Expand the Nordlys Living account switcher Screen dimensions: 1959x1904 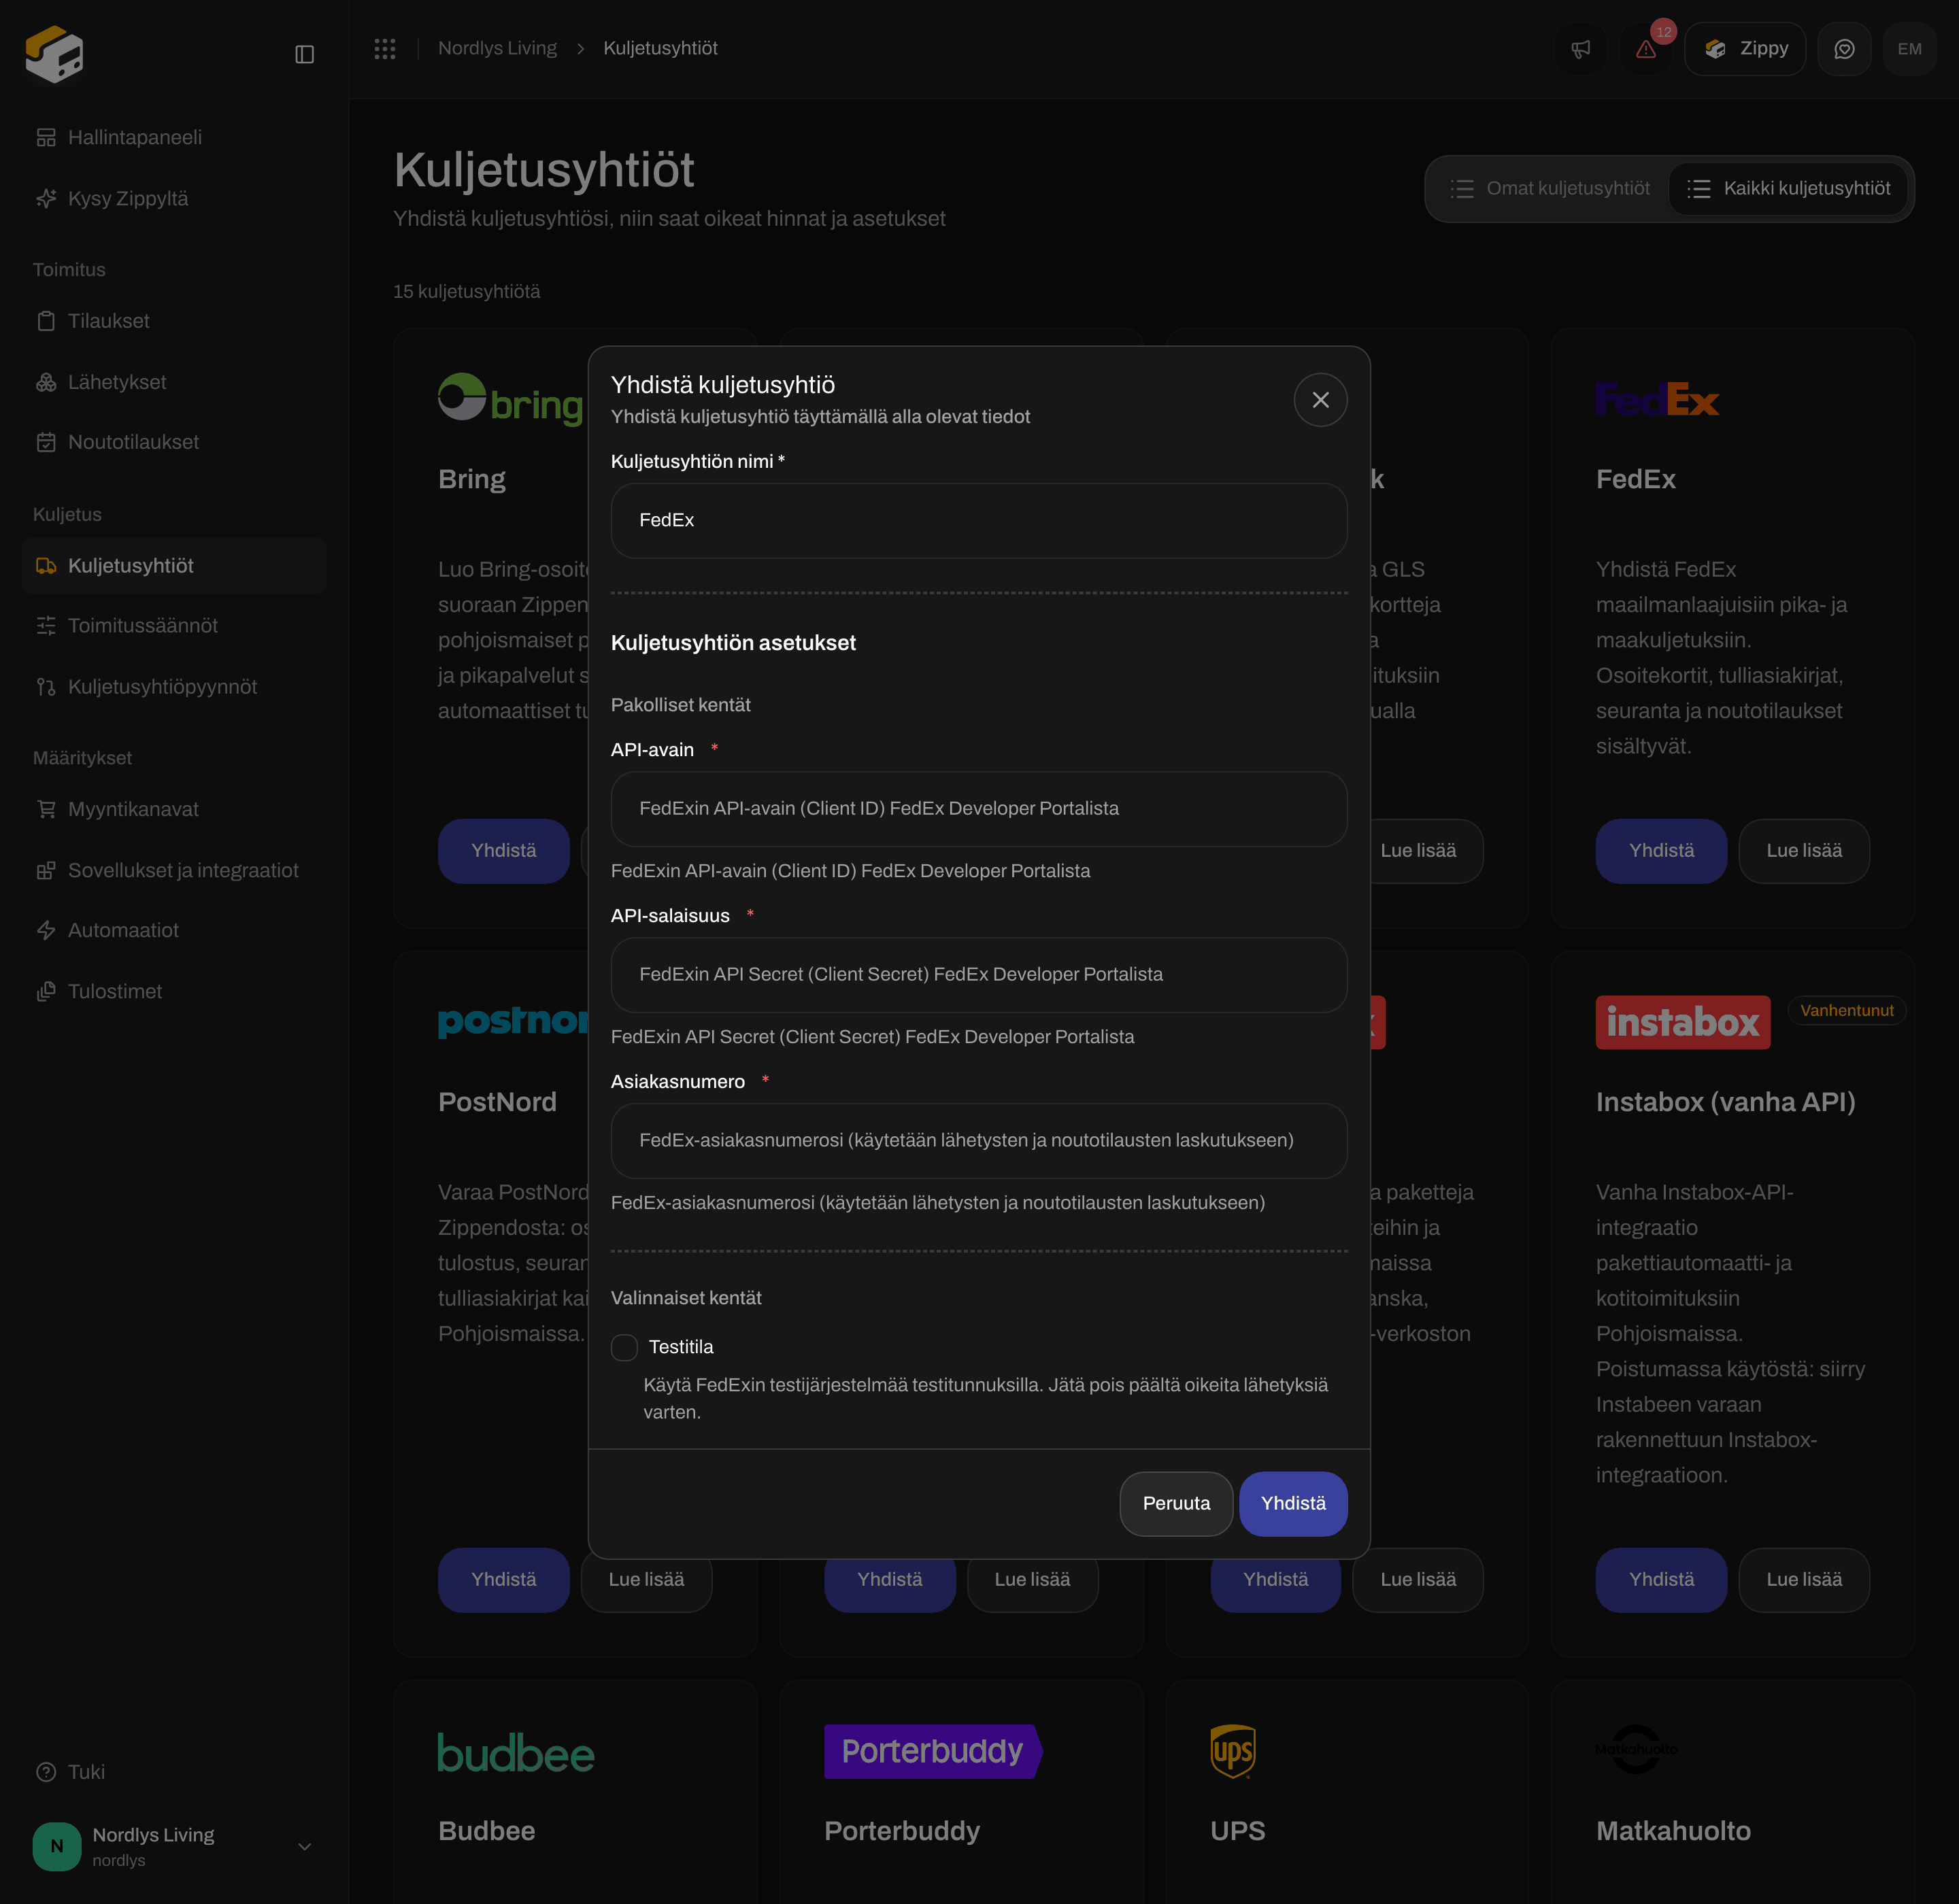(174, 1847)
